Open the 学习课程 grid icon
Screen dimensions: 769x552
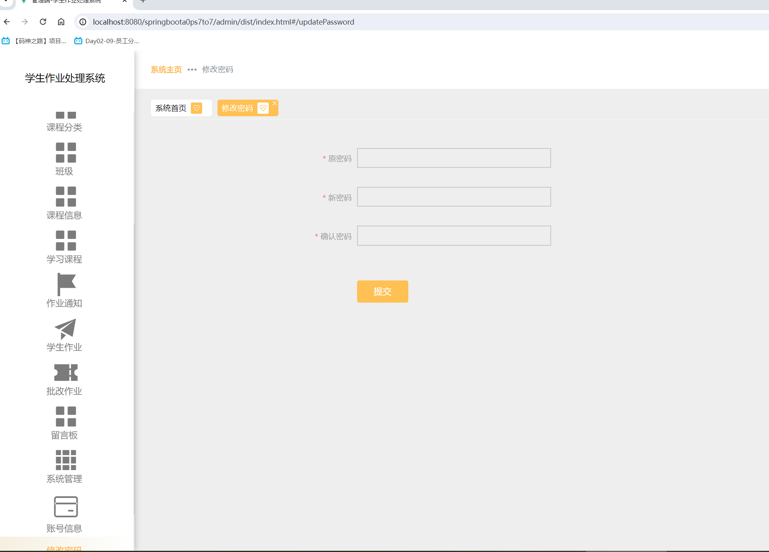(x=66, y=240)
